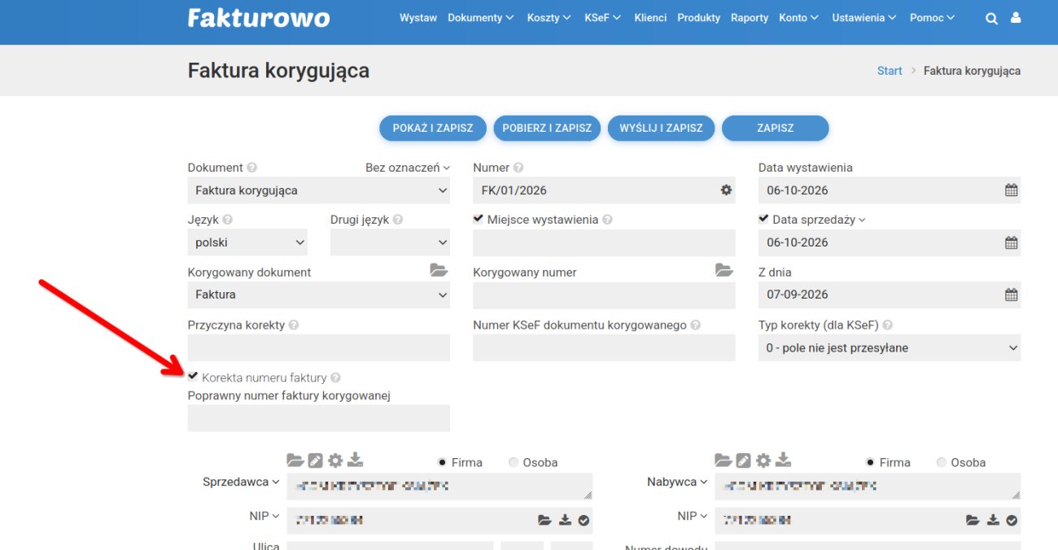Image resolution: width=1058 pixels, height=550 pixels.
Task: Open Ustawienia menu
Action: (864, 18)
